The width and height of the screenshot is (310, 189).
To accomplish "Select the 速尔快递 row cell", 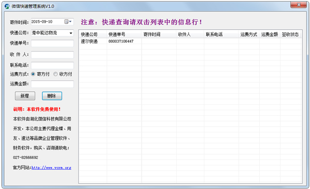I will [x=89, y=41].
